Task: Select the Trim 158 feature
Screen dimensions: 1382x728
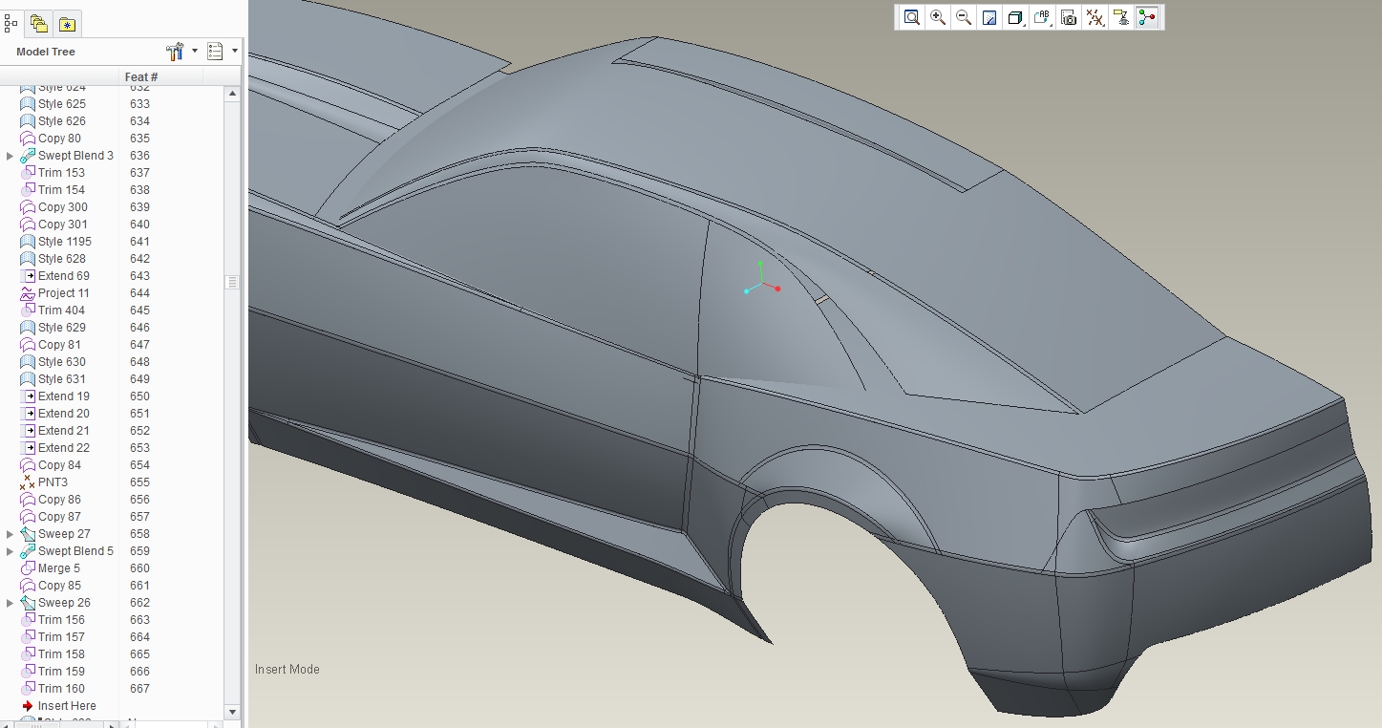Action: 61,654
